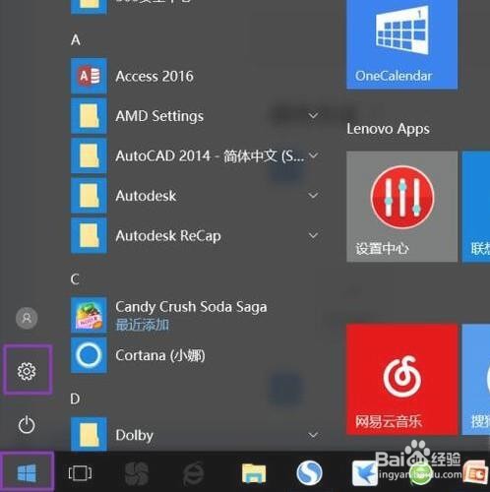Open the 网易云音乐 tile
Screen dimensions: 490x492
402,380
